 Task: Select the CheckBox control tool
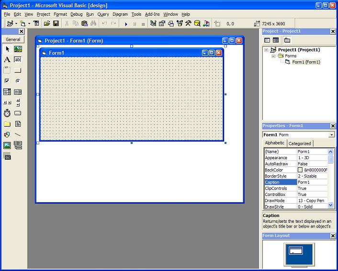click(x=7, y=81)
